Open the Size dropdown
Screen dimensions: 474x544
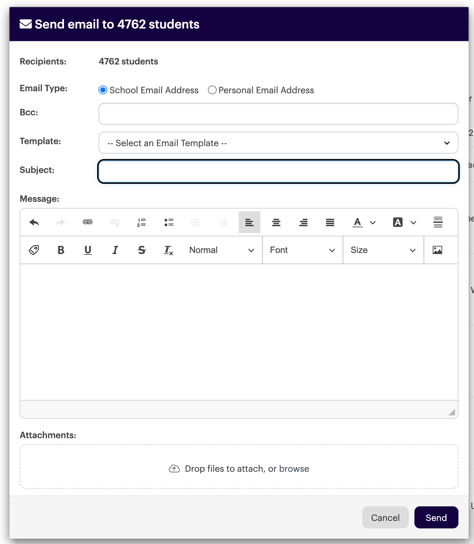383,250
